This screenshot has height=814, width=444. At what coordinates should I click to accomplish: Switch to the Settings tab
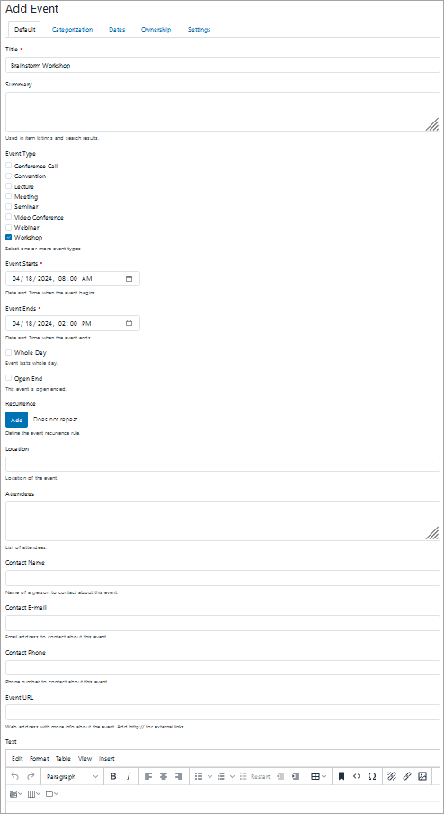pos(199,30)
